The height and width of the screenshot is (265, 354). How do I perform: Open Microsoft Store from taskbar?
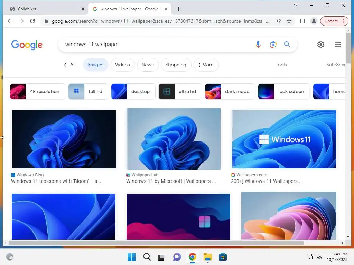coord(223,257)
